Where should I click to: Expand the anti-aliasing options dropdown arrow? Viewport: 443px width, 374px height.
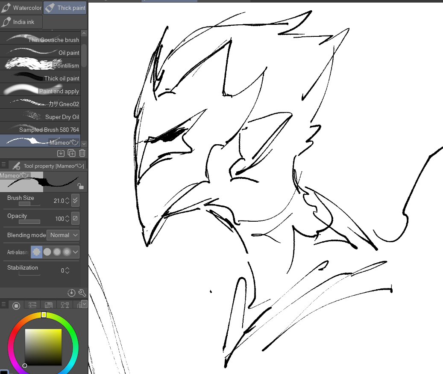(x=76, y=252)
